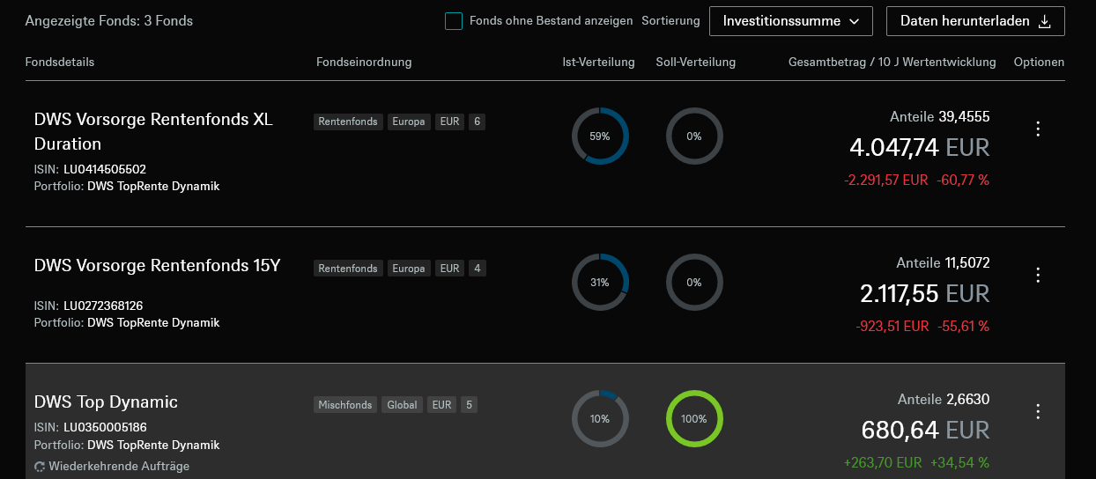Click the 10% Ist-Verteilung donut for DWS Top Dynamic

[x=600, y=419]
